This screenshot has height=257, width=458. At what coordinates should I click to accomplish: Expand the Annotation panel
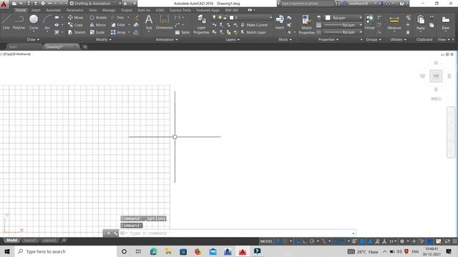click(167, 39)
